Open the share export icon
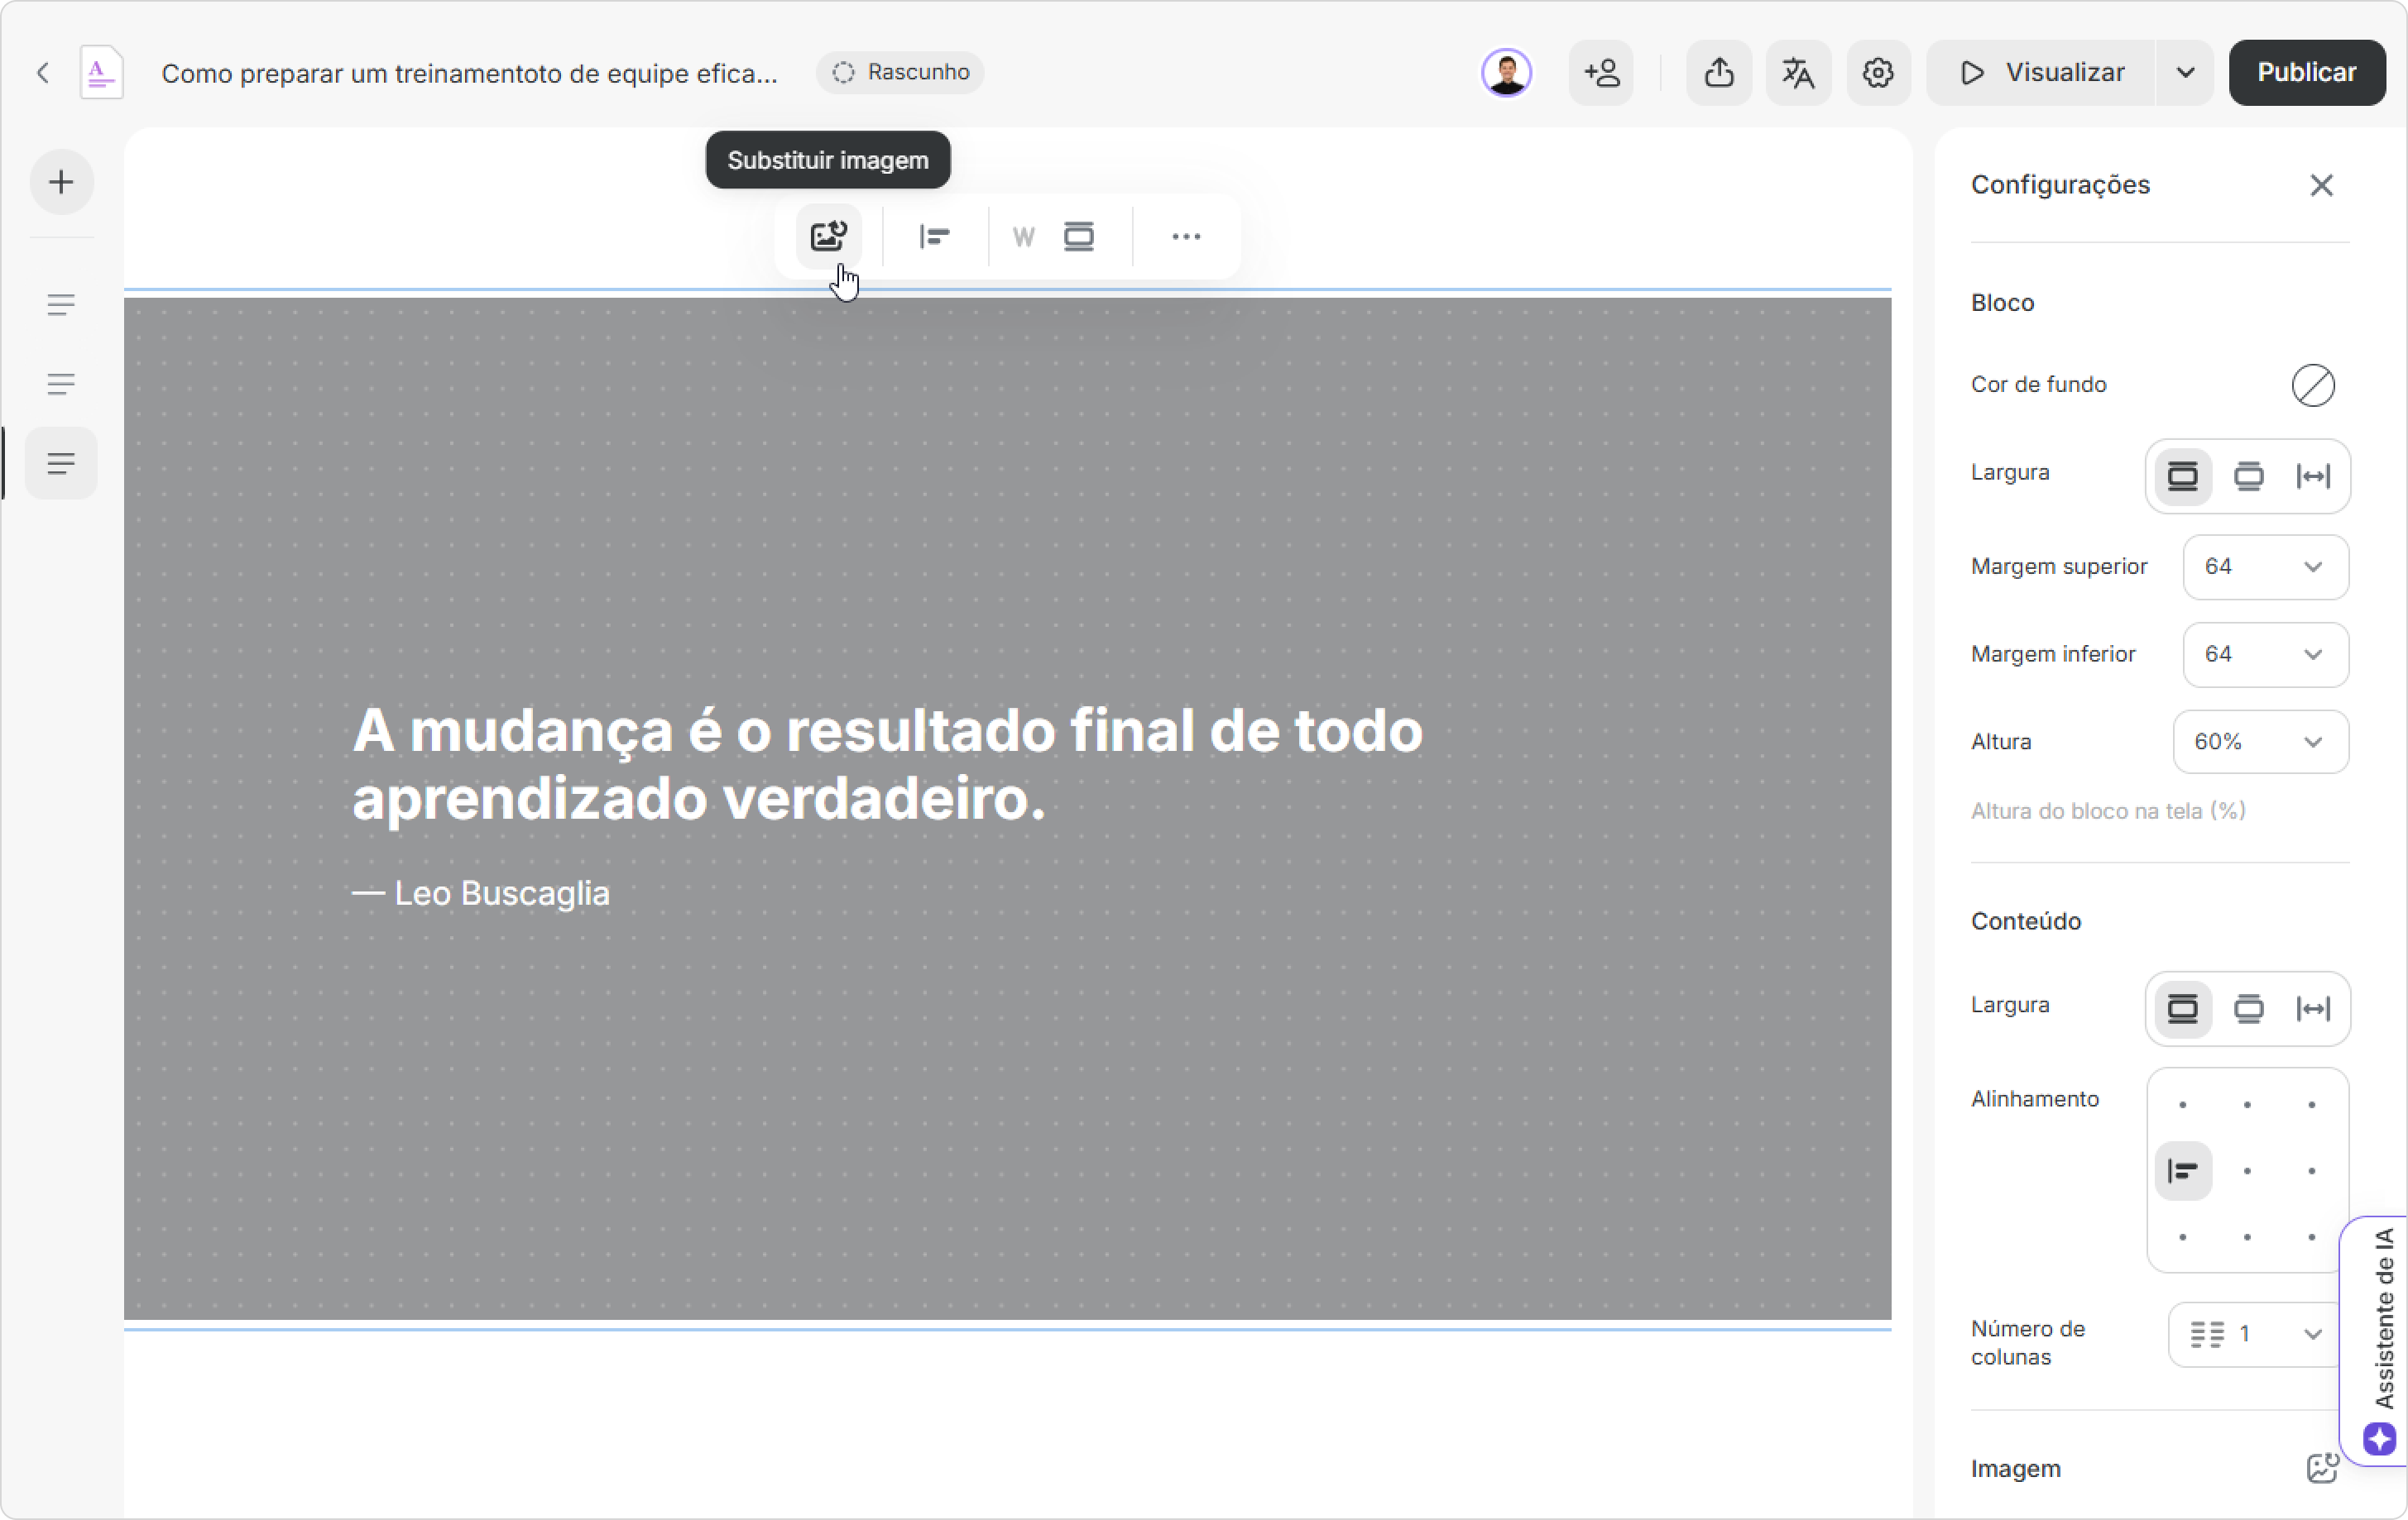 tap(1718, 73)
